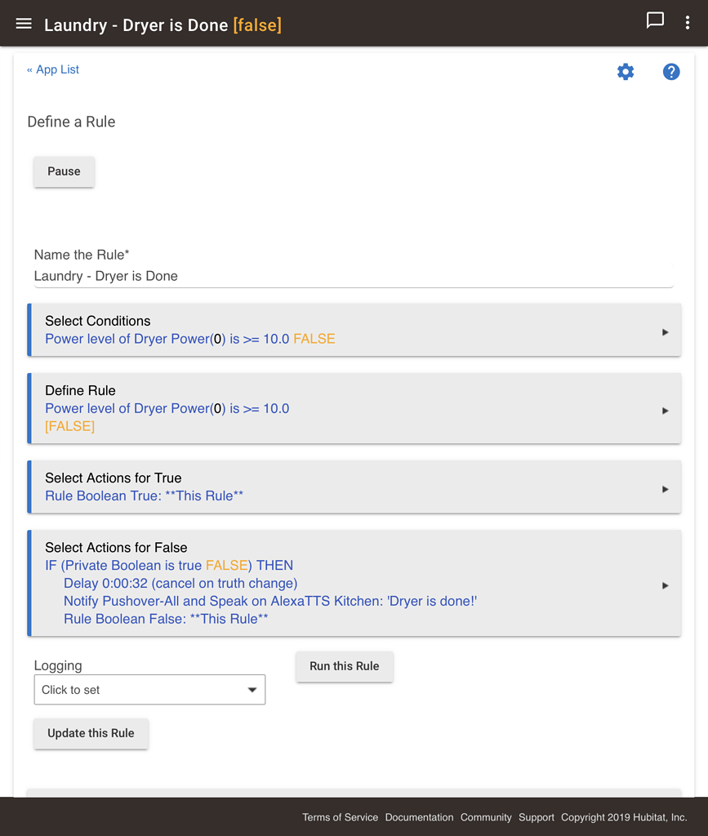Expand the Select Conditions section arrow
Viewport: 708px width, 836px height.
(x=666, y=332)
